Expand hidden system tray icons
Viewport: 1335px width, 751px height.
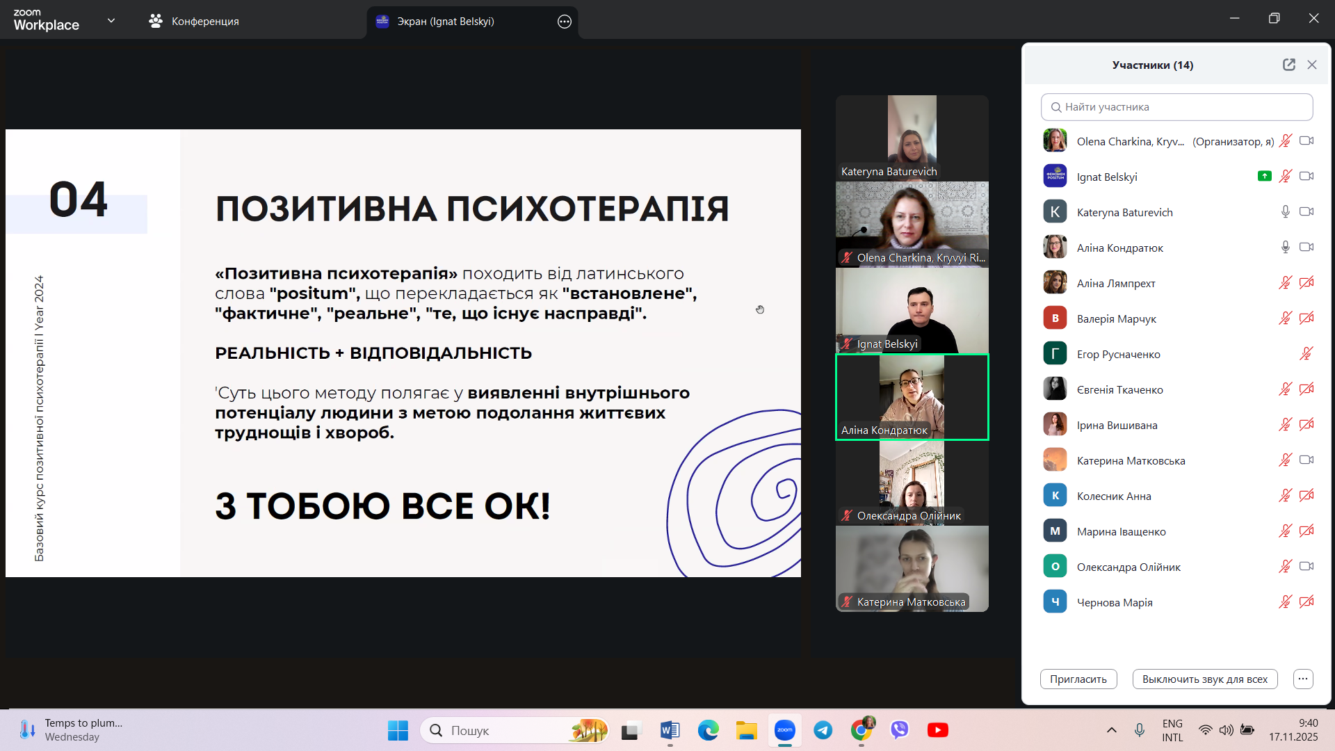(1111, 730)
